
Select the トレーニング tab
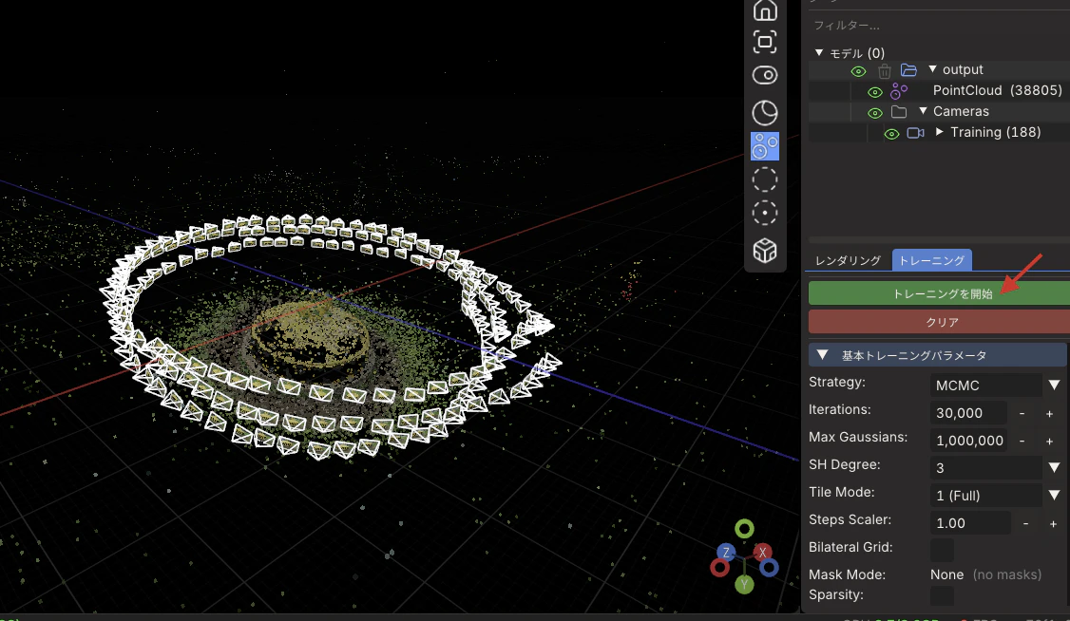pos(931,260)
